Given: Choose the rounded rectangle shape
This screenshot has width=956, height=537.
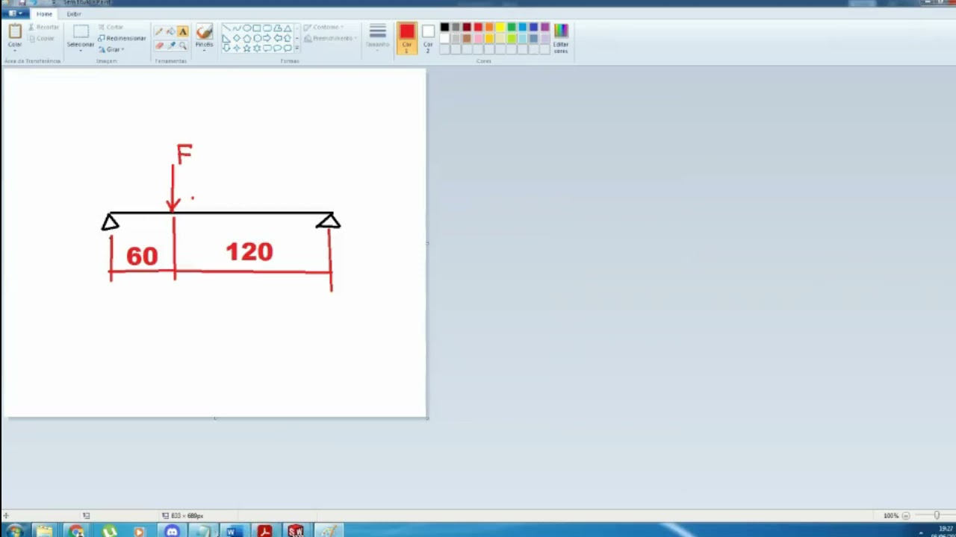Looking at the screenshot, I should [x=267, y=28].
